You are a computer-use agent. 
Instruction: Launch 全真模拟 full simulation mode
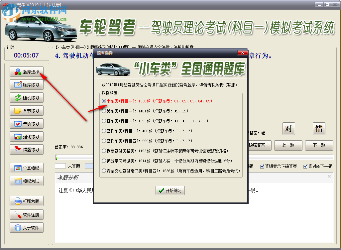tap(27, 168)
